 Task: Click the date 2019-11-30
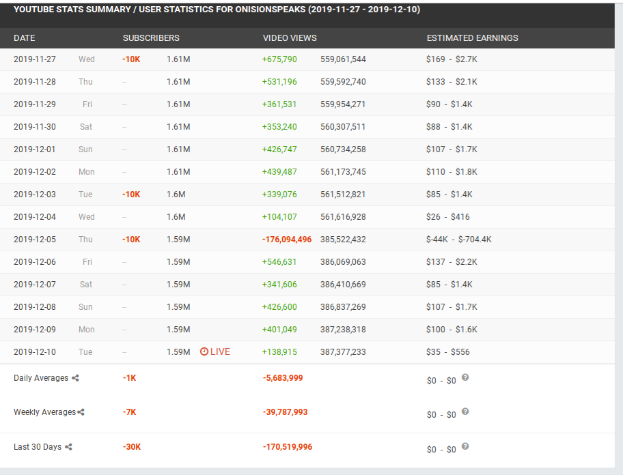tap(35, 127)
